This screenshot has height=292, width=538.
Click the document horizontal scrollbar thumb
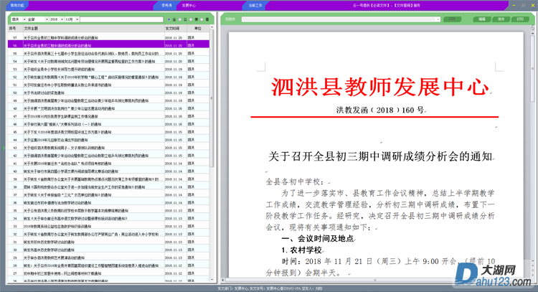click(374, 280)
